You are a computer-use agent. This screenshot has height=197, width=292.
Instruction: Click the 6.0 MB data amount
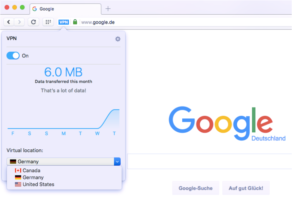coord(63,72)
